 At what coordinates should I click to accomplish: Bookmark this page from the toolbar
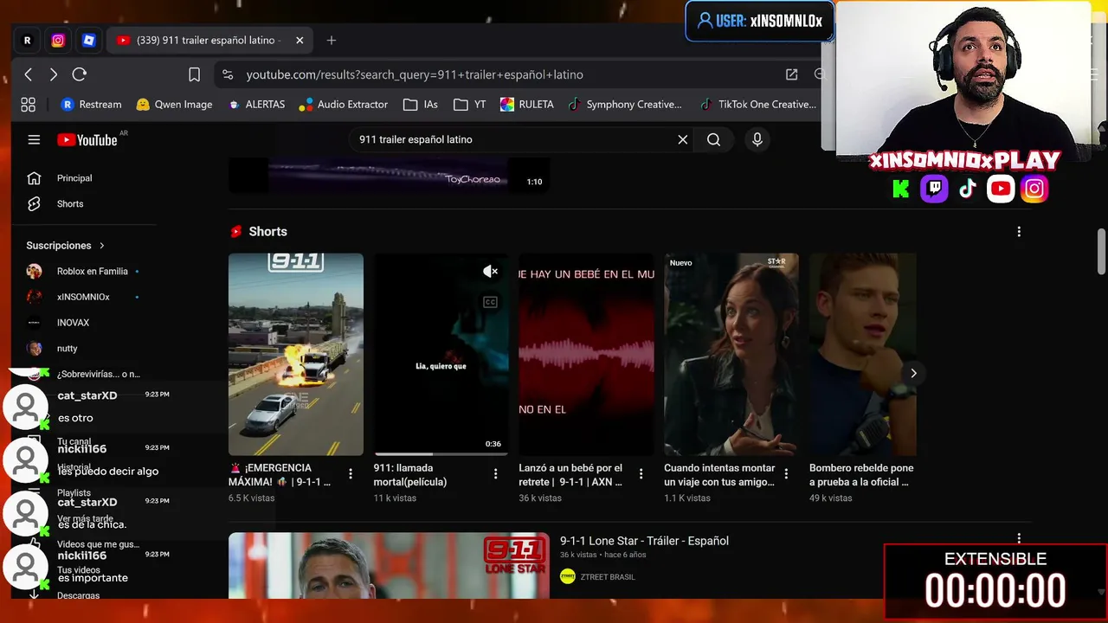coord(195,74)
